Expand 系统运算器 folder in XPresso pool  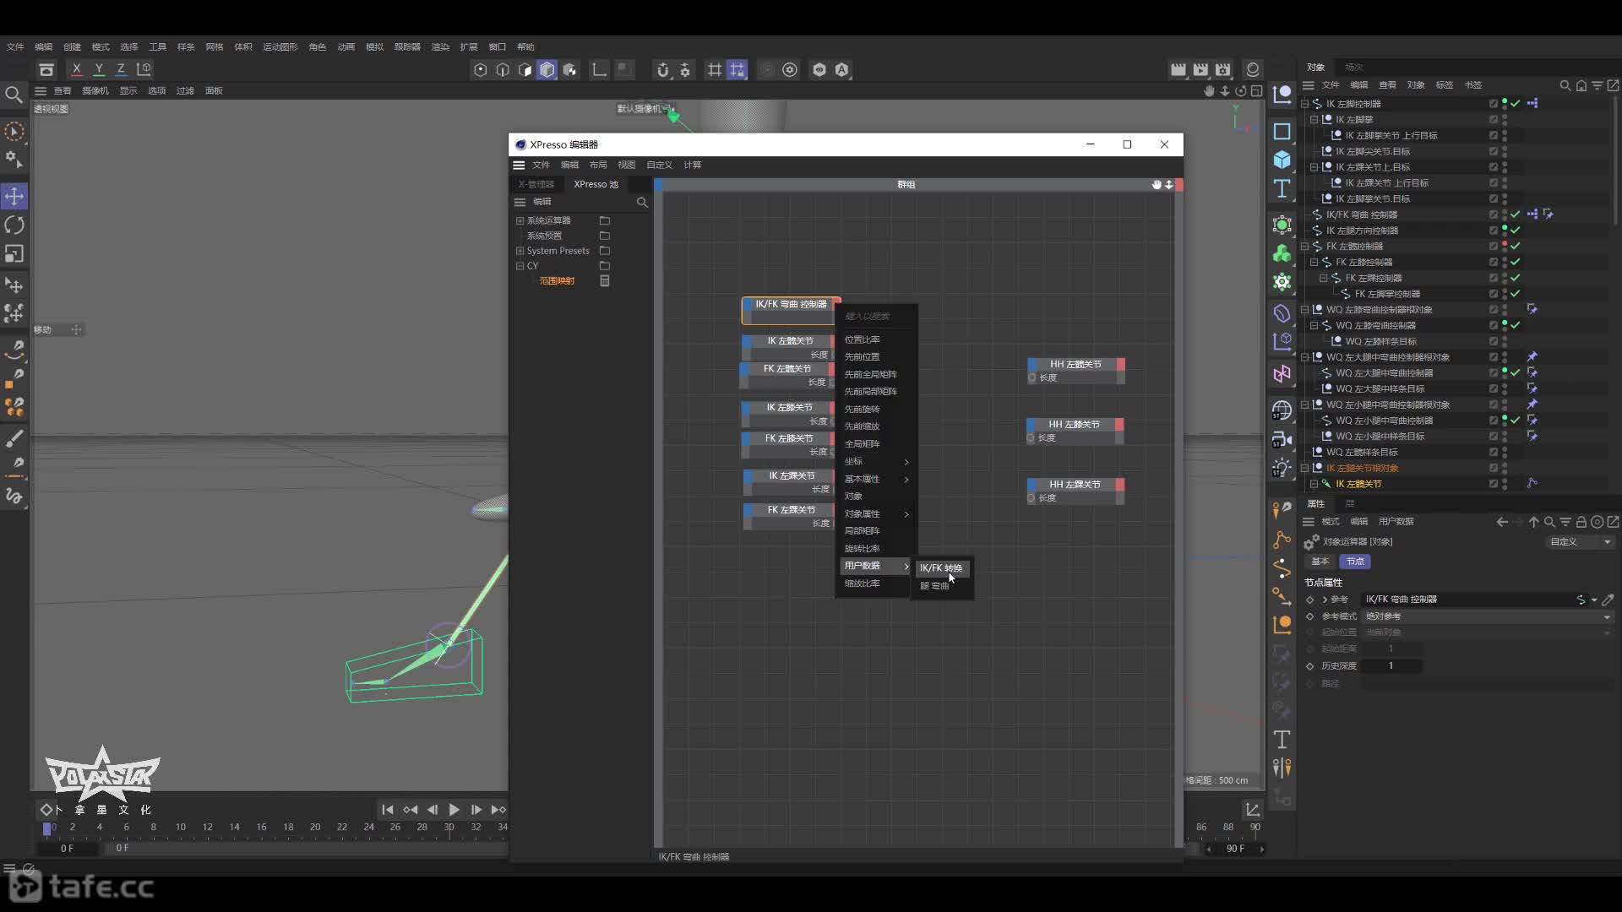[520, 220]
